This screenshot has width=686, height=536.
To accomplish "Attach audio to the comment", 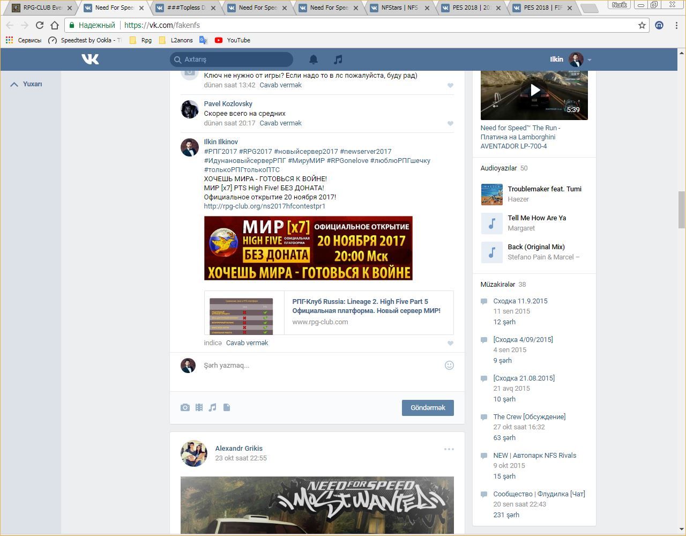I will [x=213, y=407].
